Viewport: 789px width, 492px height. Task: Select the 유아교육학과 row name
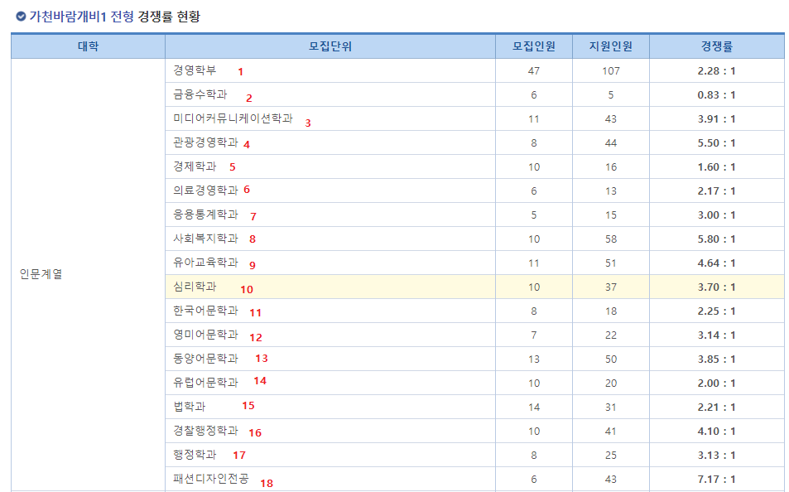pyautogui.click(x=205, y=263)
